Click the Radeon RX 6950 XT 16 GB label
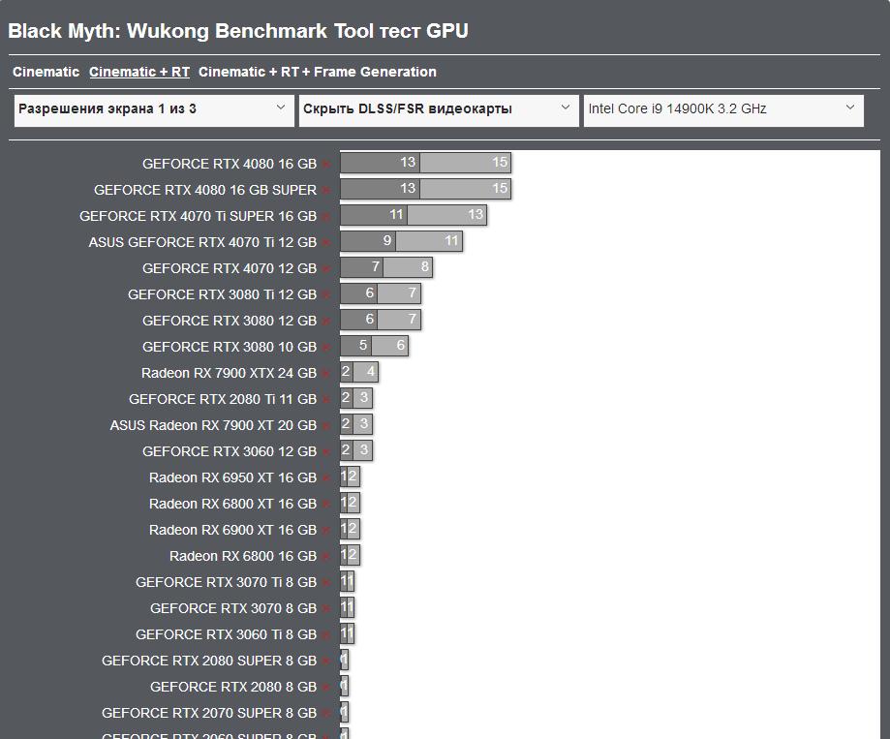Screen dimensions: 890x739 coord(232,477)
